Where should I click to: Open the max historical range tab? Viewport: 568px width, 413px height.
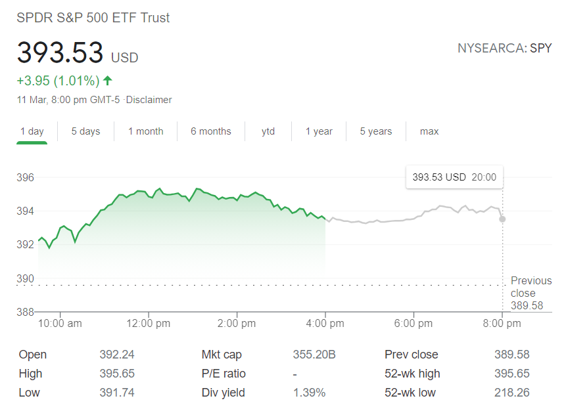[x=429, y=131]
